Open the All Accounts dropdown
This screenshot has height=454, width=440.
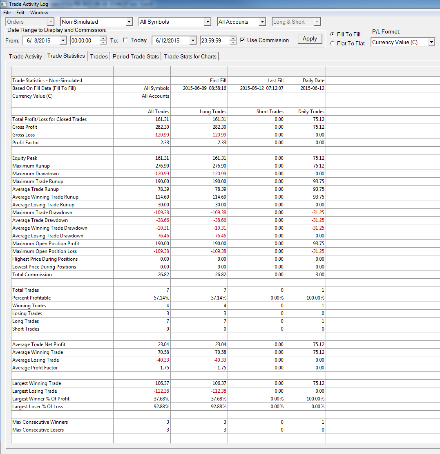point(262,22)
